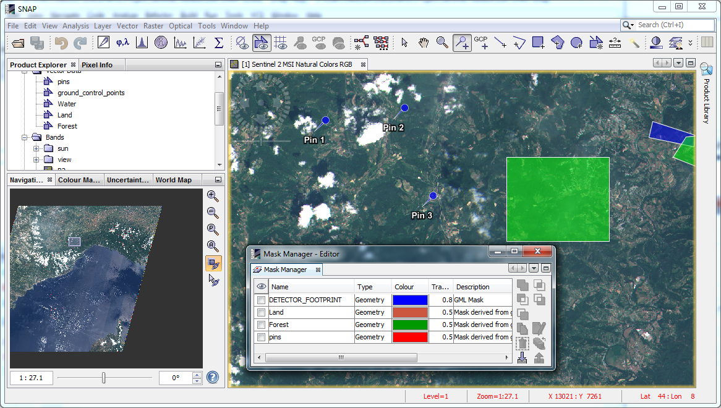Click the Histogram toolbar icon
Viewport: 721px width, 408px height.
point(142,43)
